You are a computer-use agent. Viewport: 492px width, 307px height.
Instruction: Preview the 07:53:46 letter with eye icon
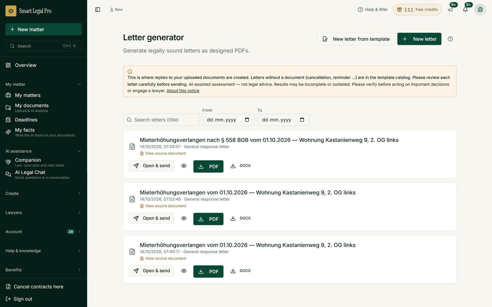coord(184,218)
